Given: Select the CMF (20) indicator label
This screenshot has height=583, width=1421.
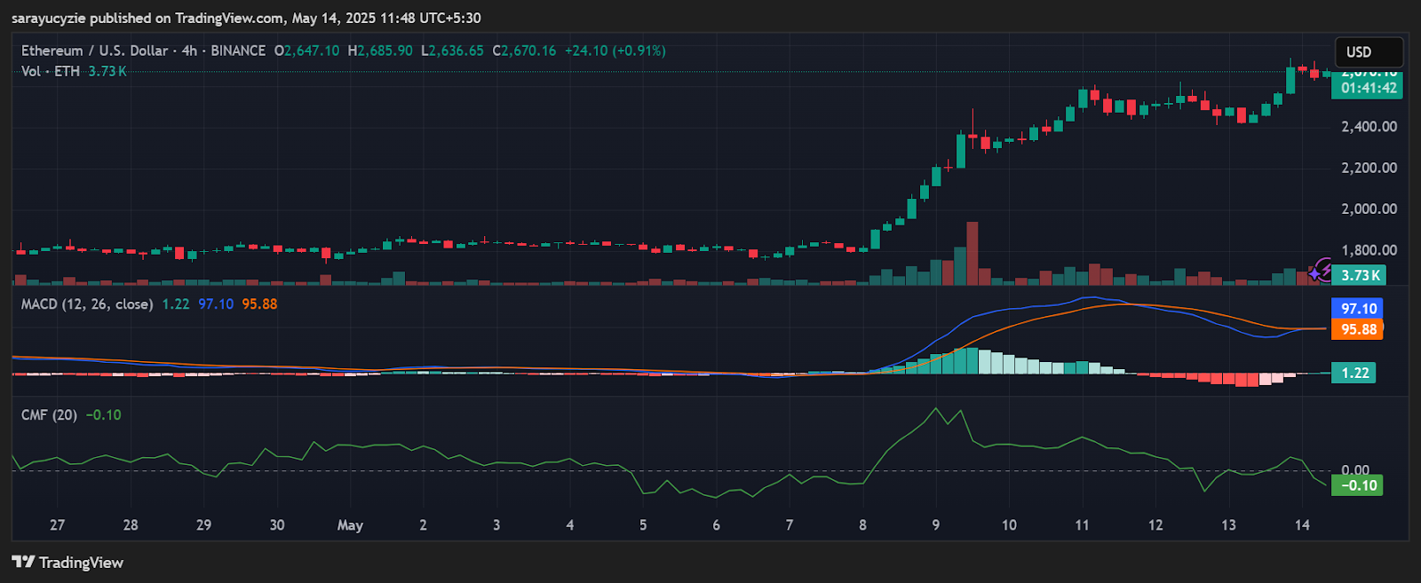Looking at the screenshot, I should click(x=49, y=414).
